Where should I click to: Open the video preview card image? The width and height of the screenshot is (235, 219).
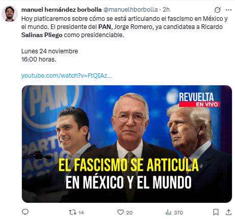tap(127, 144)
